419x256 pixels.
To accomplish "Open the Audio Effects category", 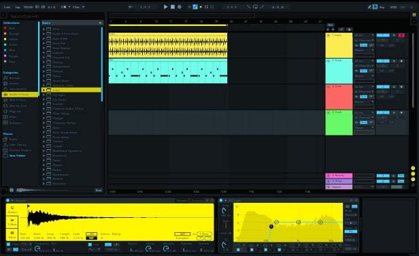I will click(x=20, y=95).
